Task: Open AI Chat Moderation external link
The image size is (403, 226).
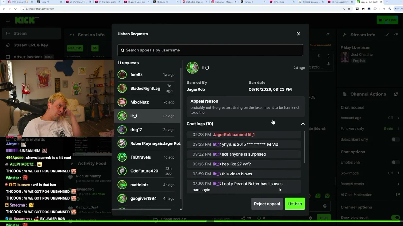Action: (x=398, y=195)
